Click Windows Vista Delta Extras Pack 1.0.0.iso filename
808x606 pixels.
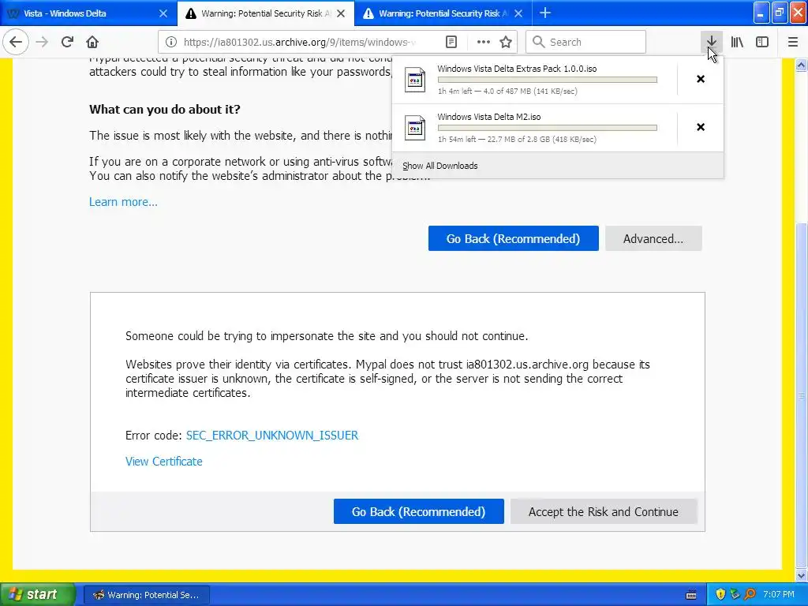tap(517, 69)
